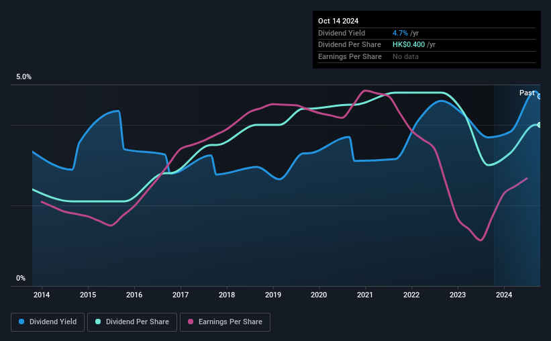Click the 2022 x-axis label
This screenshot has width=551, height=341.
[411, 295]
